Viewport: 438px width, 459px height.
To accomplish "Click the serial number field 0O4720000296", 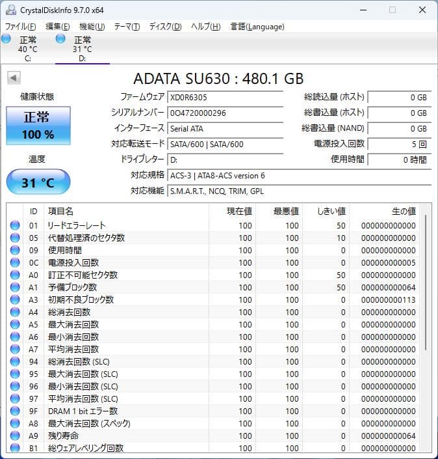I will coord(225,113).
